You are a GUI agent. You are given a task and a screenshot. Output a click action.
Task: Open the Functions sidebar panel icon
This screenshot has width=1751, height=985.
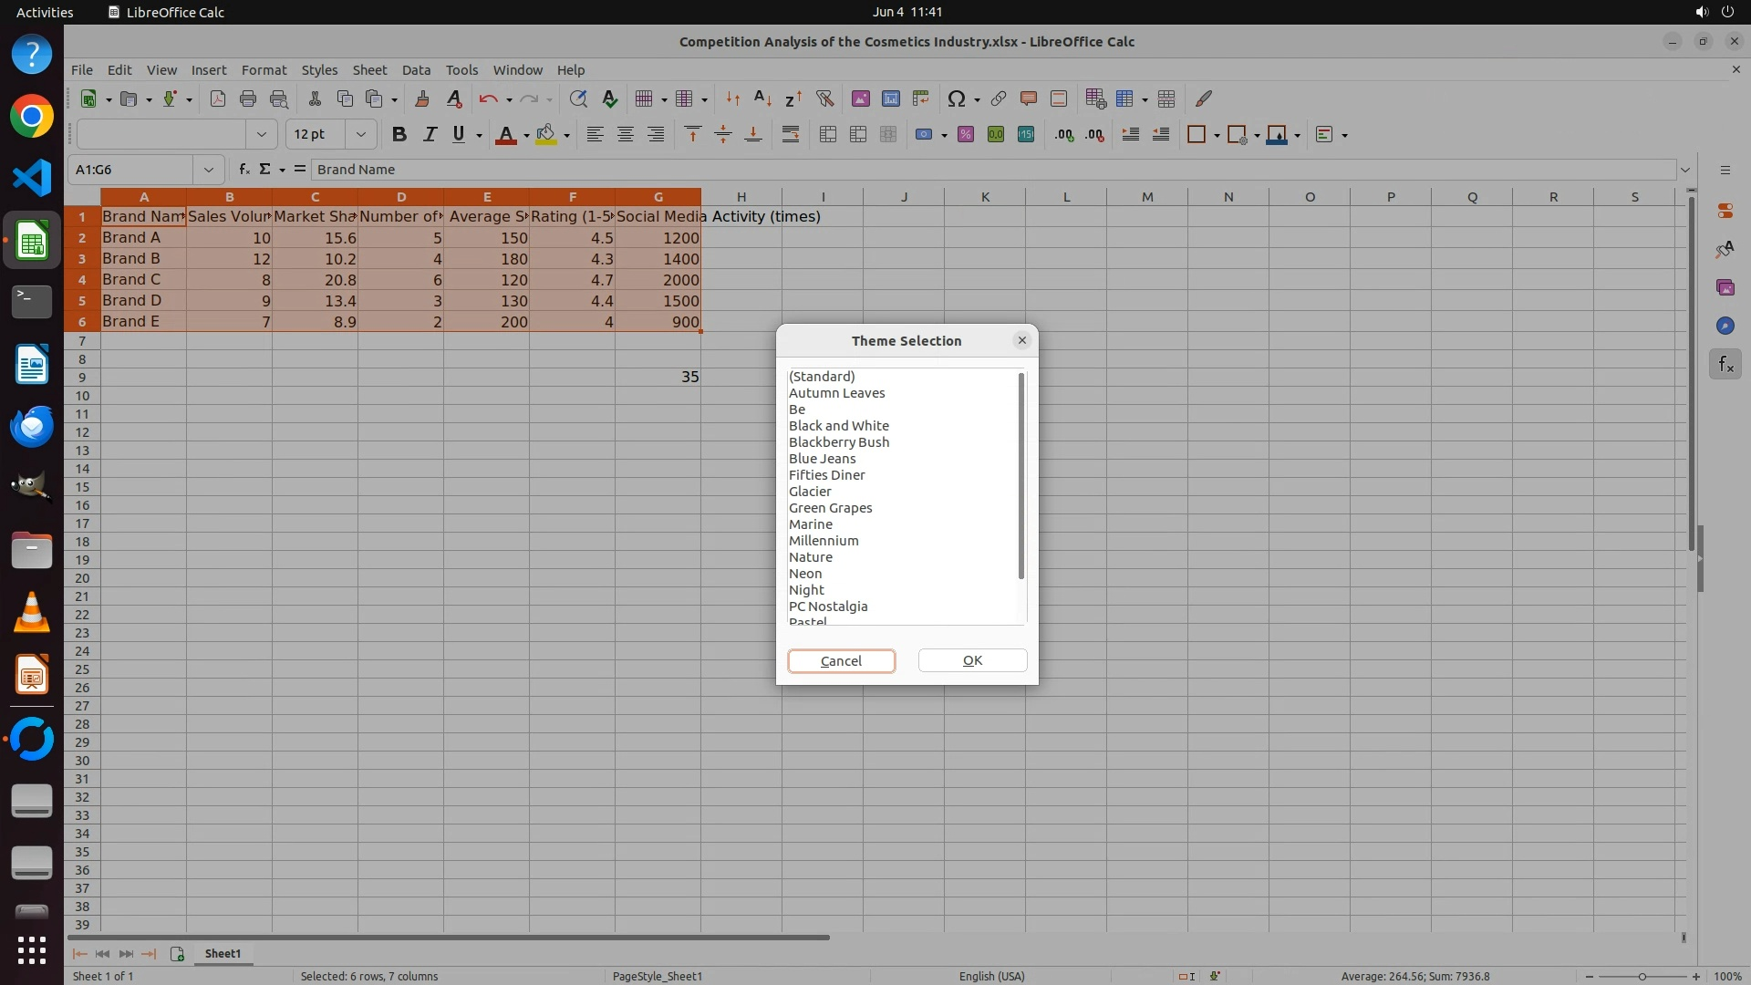tap(1725, 365)
